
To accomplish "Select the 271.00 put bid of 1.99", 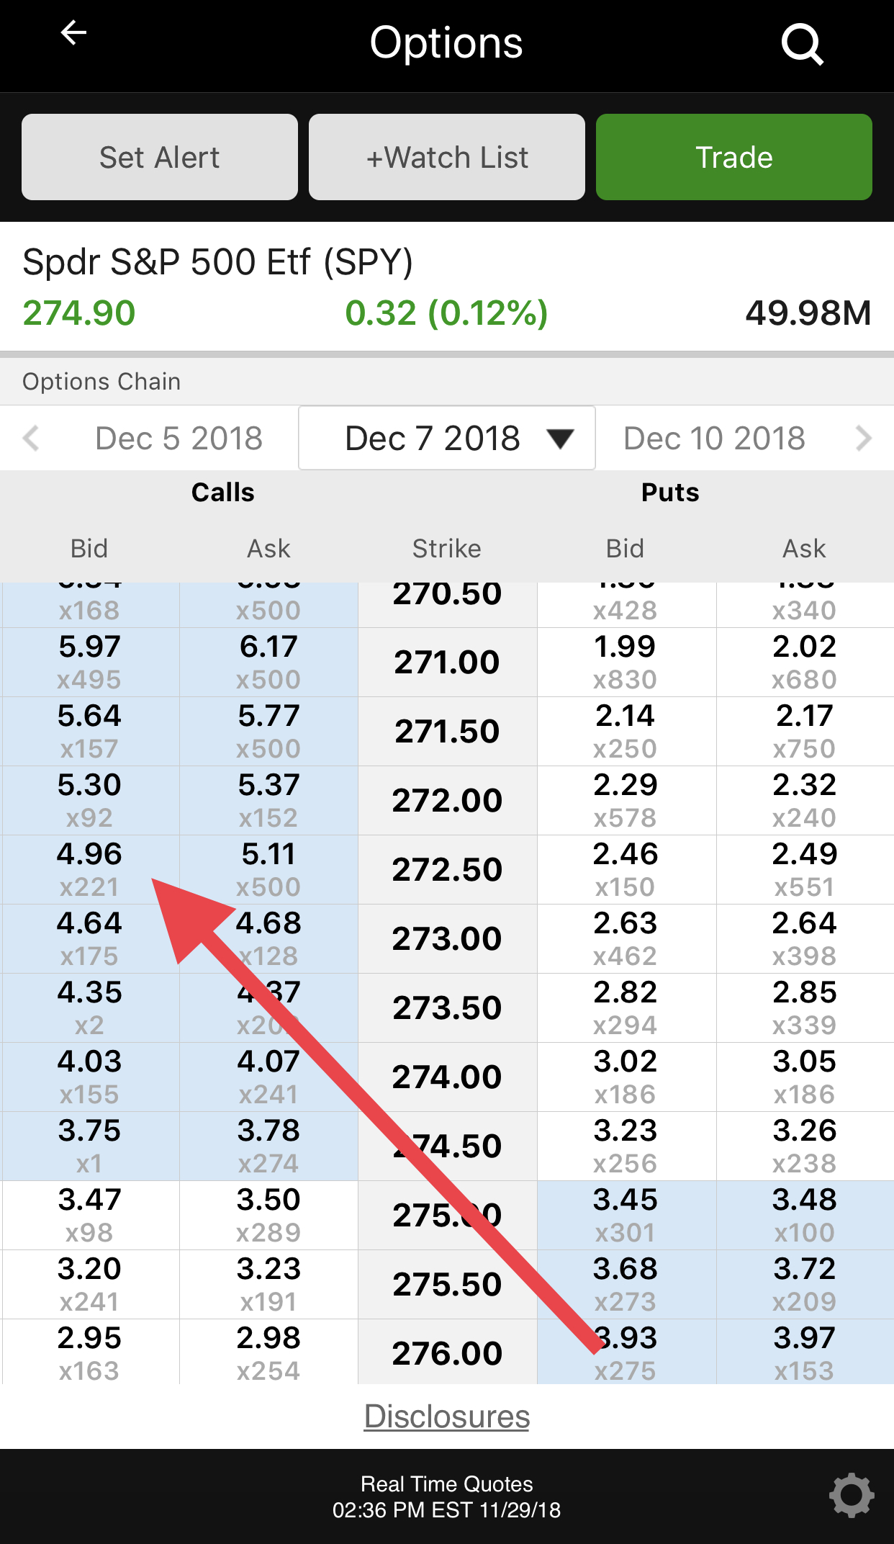I will tap(625, 662).
